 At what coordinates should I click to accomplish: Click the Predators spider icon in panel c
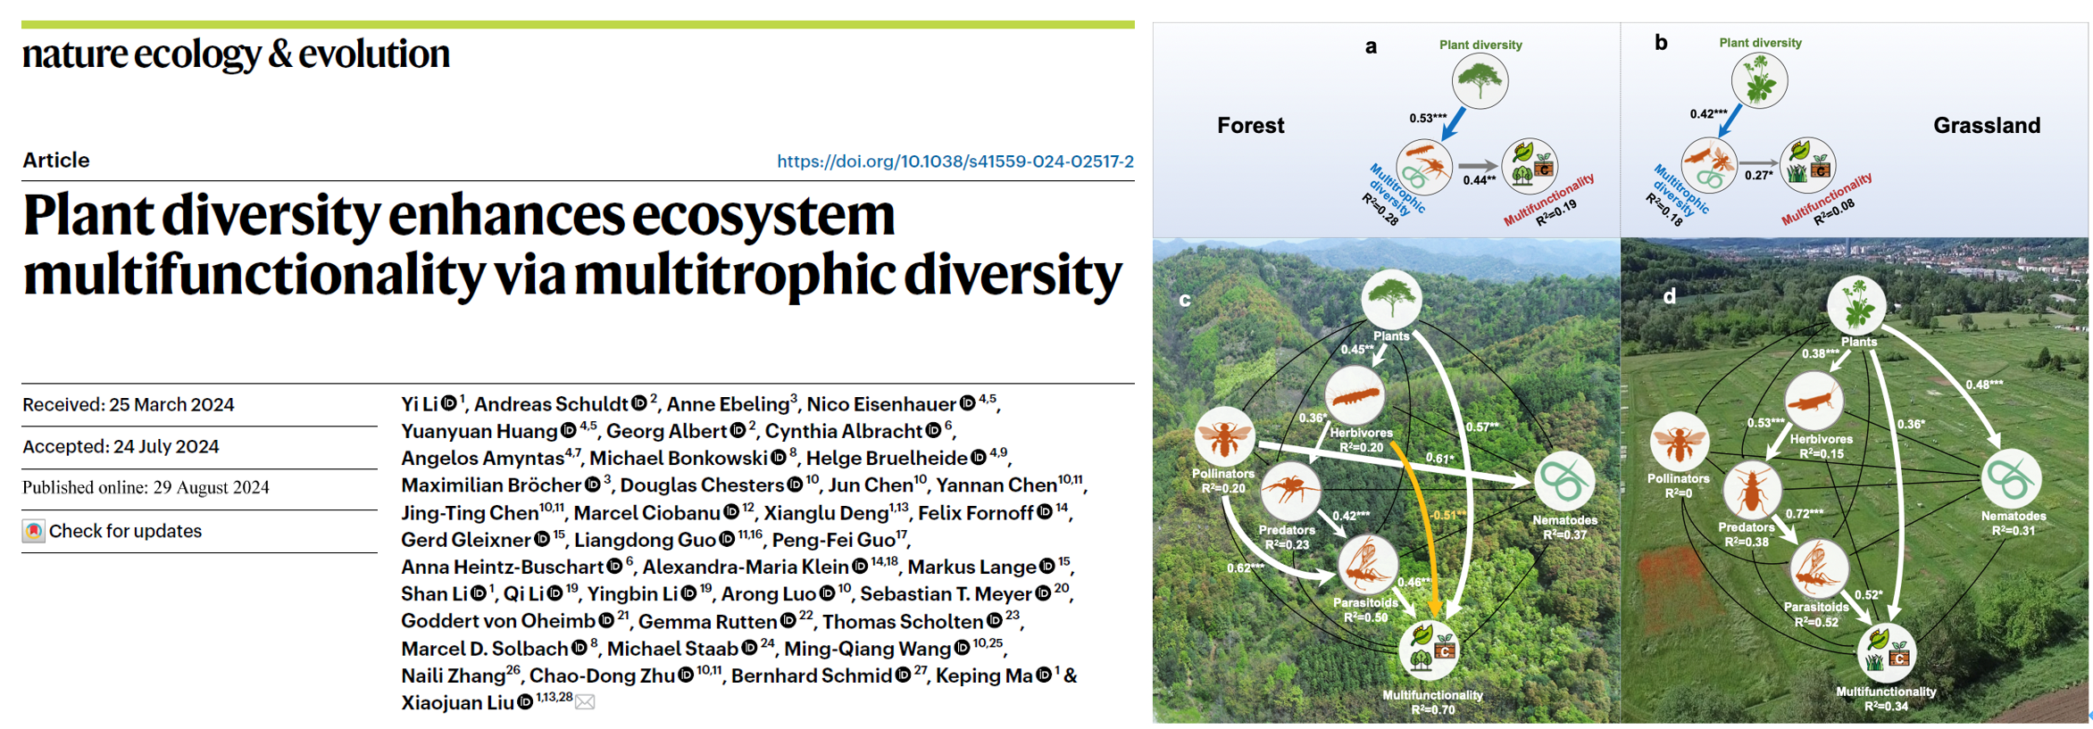pyautogui.click(x=1289, y=490)
